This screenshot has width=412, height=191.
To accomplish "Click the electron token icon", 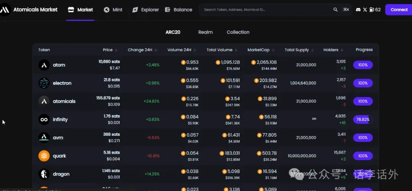I will click(44, 83).
